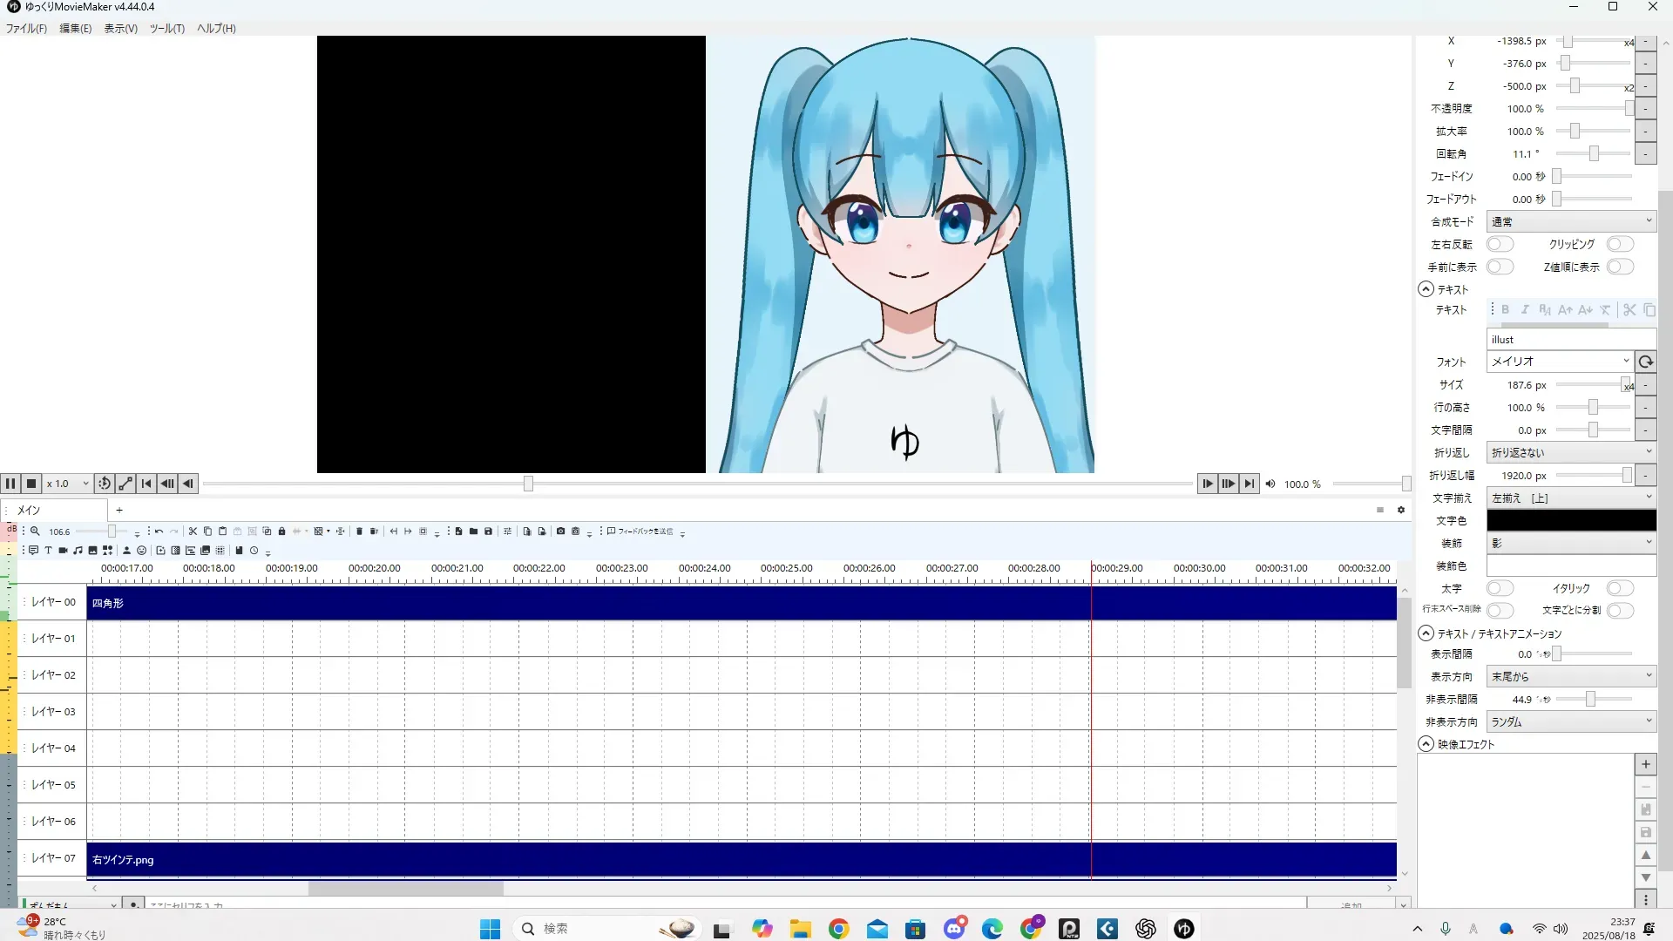Open the ツール(T) menu
The height and width of the screenshot is (941, 1673).
coord(166,29)
